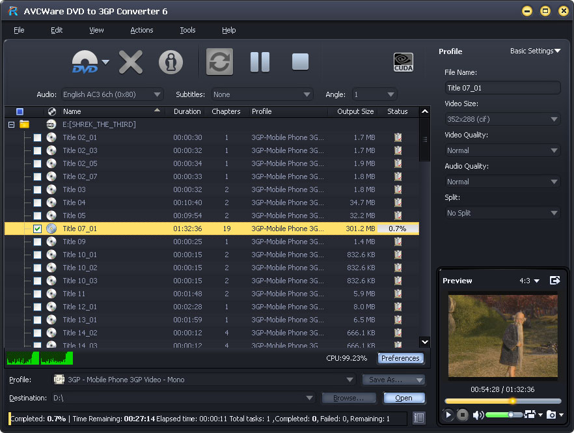Viewport: 574px width, 433px height.
Task: Click the status icon for Title 02_01
Action: coord(398,137)
